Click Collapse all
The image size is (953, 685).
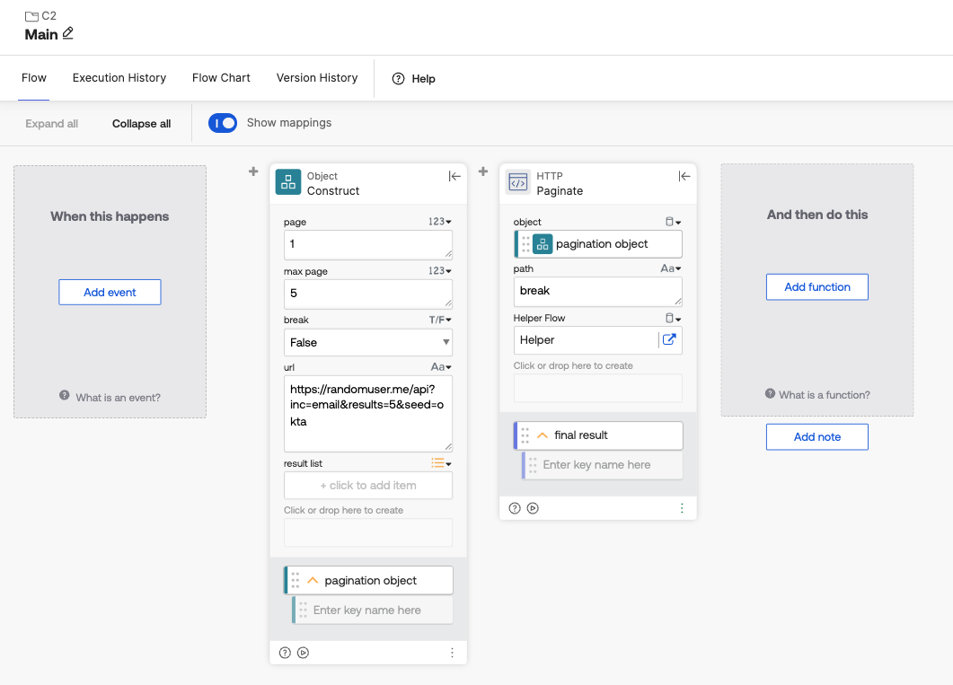coord(142,123)
